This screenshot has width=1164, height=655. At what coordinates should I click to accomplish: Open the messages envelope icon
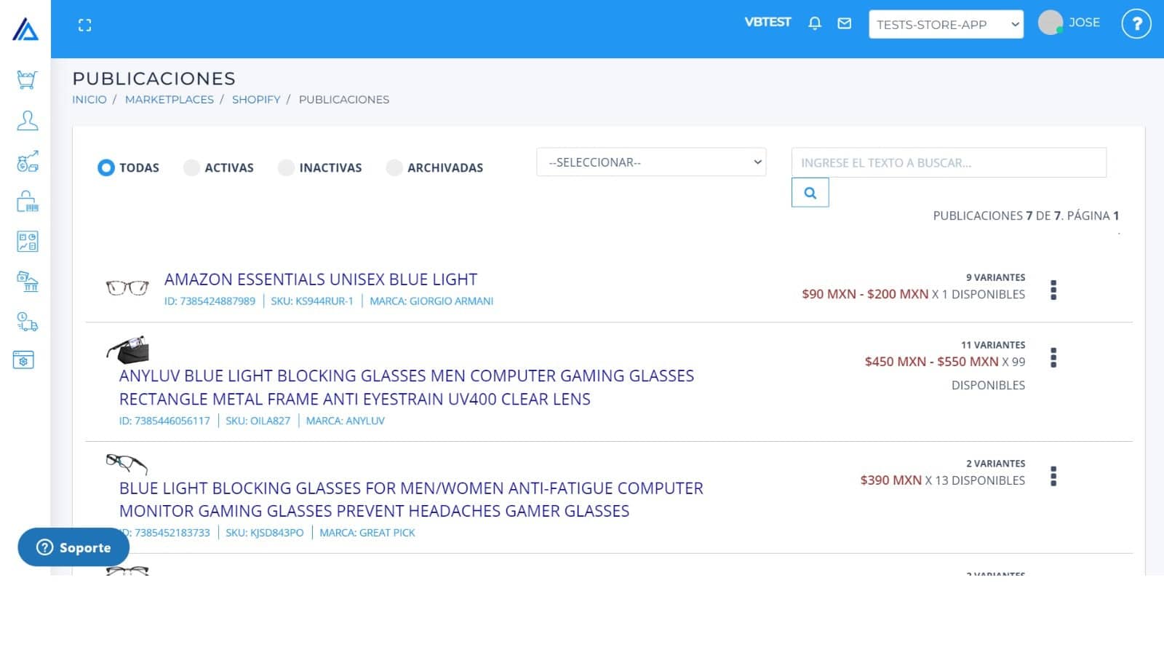coord(844,23)
